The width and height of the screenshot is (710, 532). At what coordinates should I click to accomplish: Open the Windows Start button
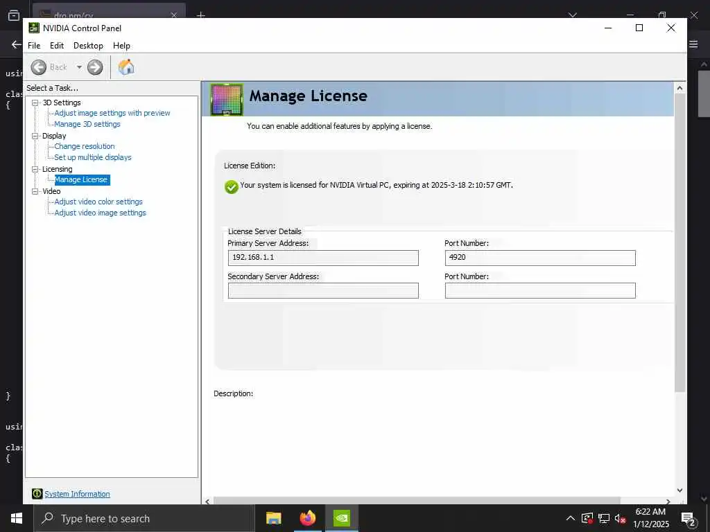(17, 518)
